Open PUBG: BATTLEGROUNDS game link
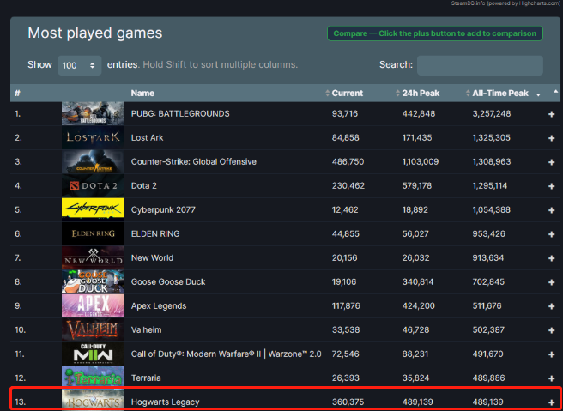Viewport: 563px width, 411px height. [x=180, y=114]
